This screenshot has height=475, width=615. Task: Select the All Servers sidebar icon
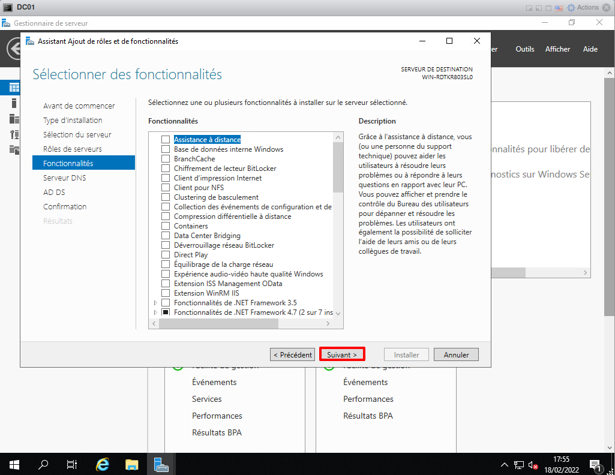click(x=14, y=119)
